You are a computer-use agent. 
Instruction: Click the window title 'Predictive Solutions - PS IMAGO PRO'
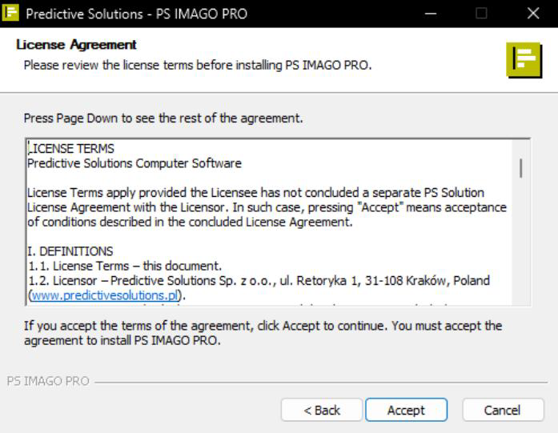136,14
